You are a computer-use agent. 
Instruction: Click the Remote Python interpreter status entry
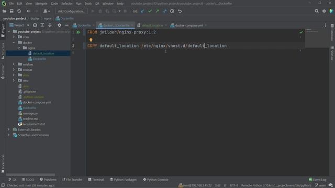point(276,185)
